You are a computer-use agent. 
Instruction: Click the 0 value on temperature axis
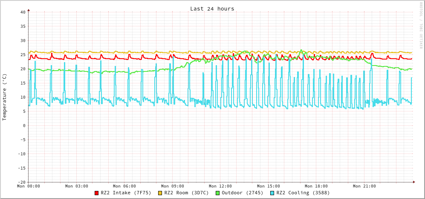point(24,126)
